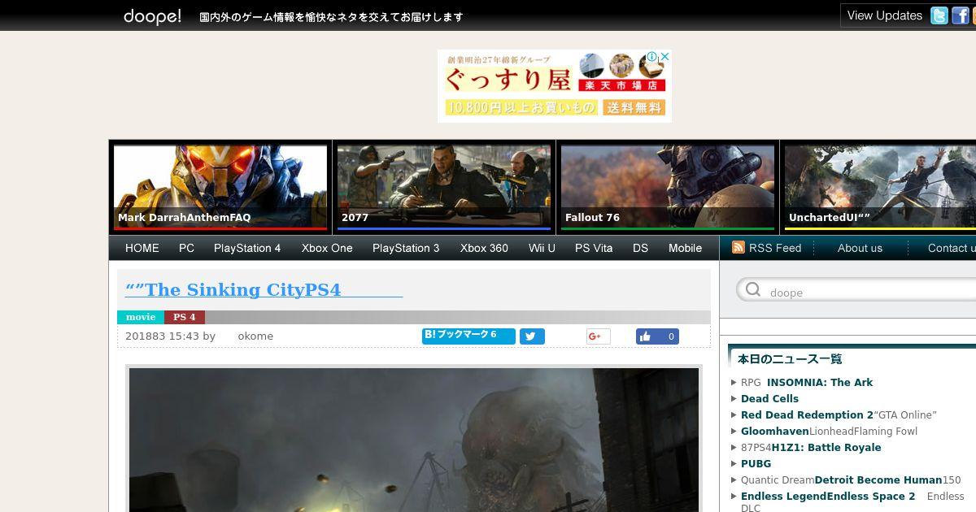
Task: Open the About us page
Action: 860,248
